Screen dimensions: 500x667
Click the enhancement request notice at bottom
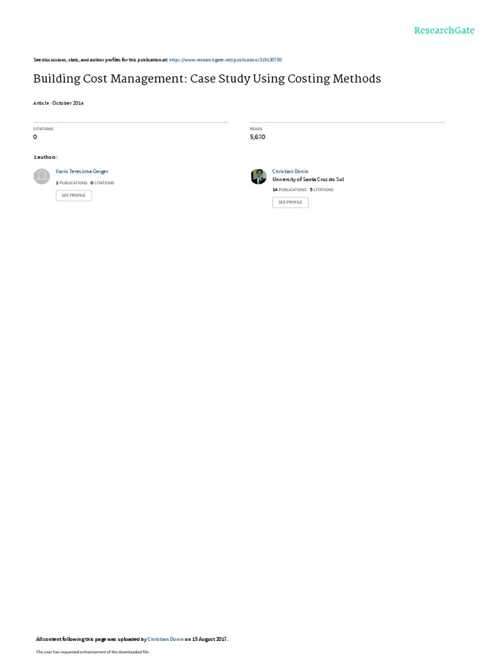point(92,652)
